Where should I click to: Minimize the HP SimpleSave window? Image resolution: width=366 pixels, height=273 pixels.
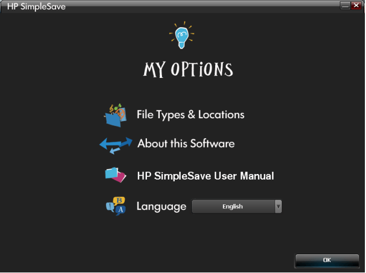coord(345,6)
